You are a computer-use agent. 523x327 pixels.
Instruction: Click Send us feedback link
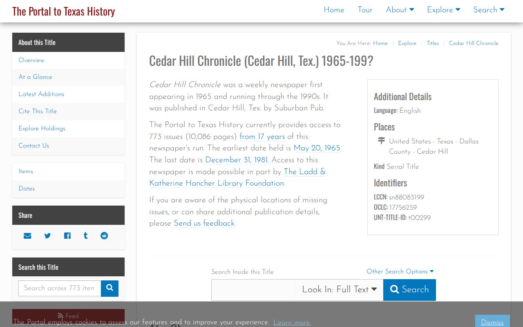[x=204, y=223]
